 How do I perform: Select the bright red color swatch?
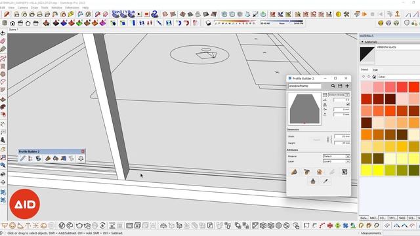click(414, 87)
